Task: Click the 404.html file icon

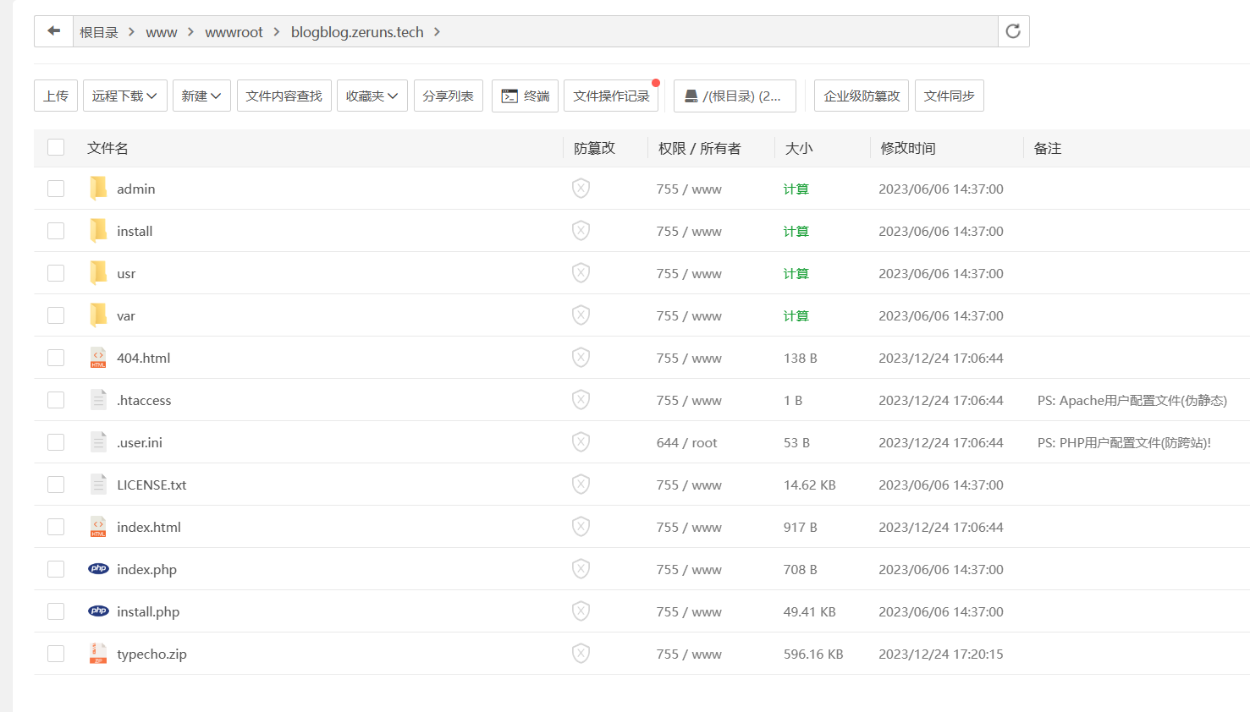Action: click(98, 358)
